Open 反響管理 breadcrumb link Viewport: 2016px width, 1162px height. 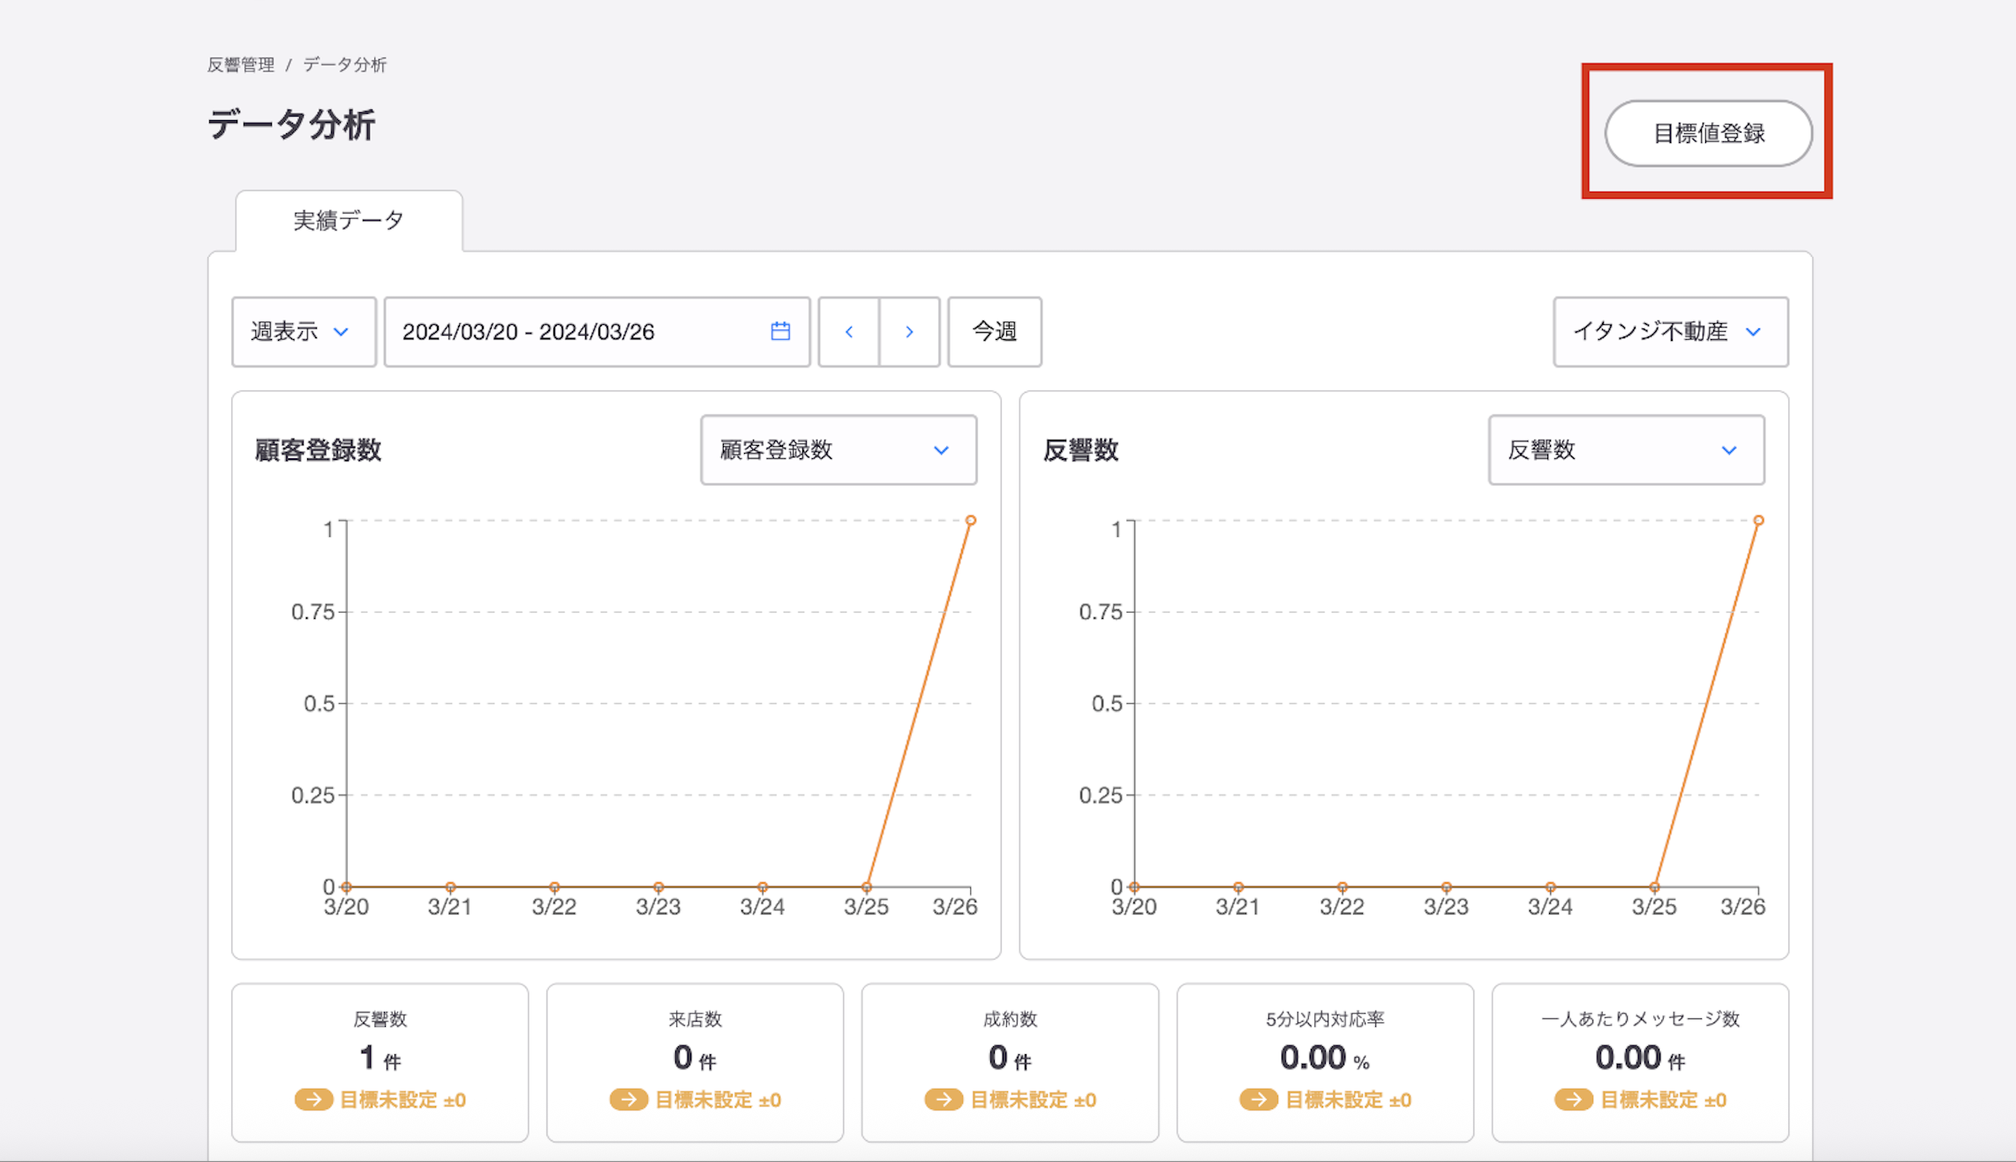241,64
